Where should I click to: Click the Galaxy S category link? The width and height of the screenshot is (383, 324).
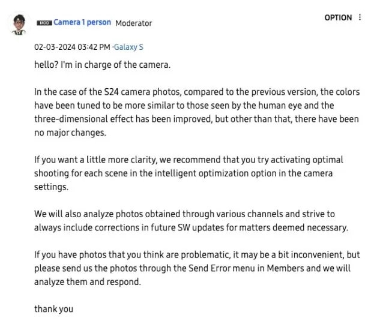(129, 47)
